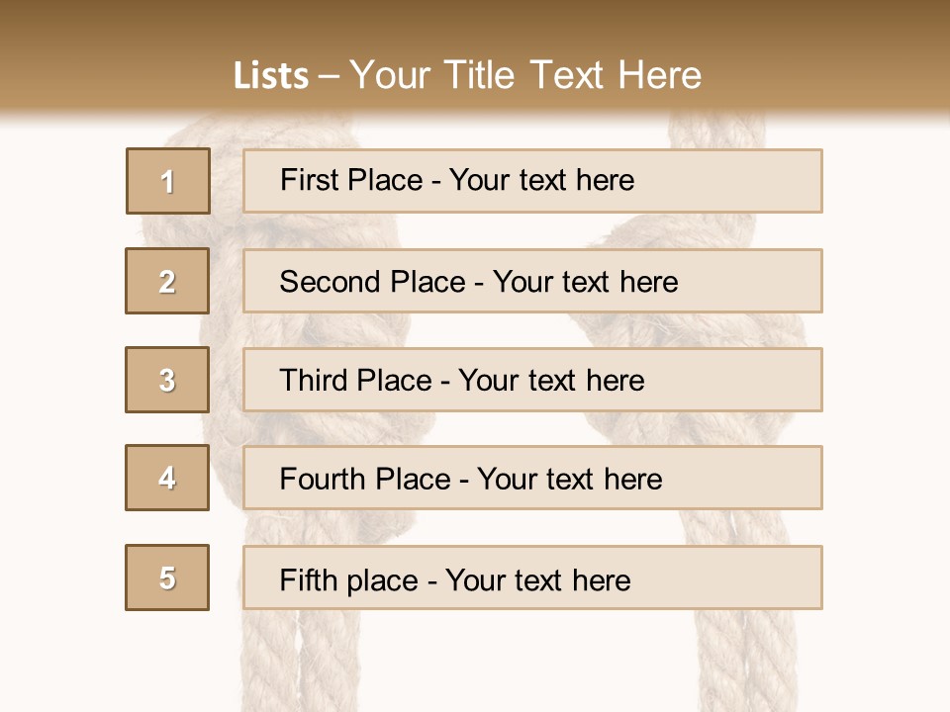The width and height of the screenshot is (950, 712).
Task: Click the number 5 box
Action: coord(167,578)
